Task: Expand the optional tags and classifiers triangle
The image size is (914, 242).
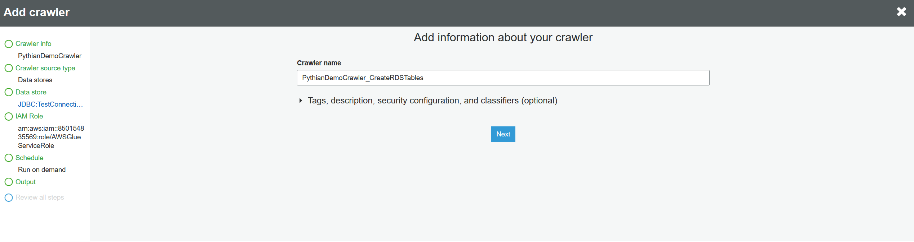Action: pyautogui.click(x=301, y=101)
